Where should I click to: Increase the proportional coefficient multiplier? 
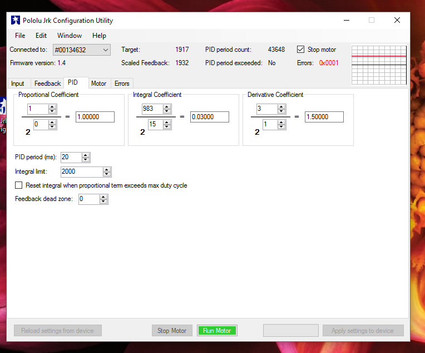[x=52, y=107]
